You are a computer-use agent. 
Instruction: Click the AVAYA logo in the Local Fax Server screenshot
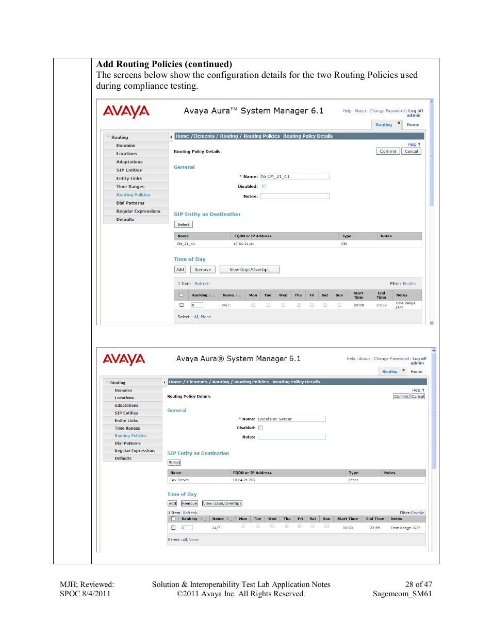[124, 359]
